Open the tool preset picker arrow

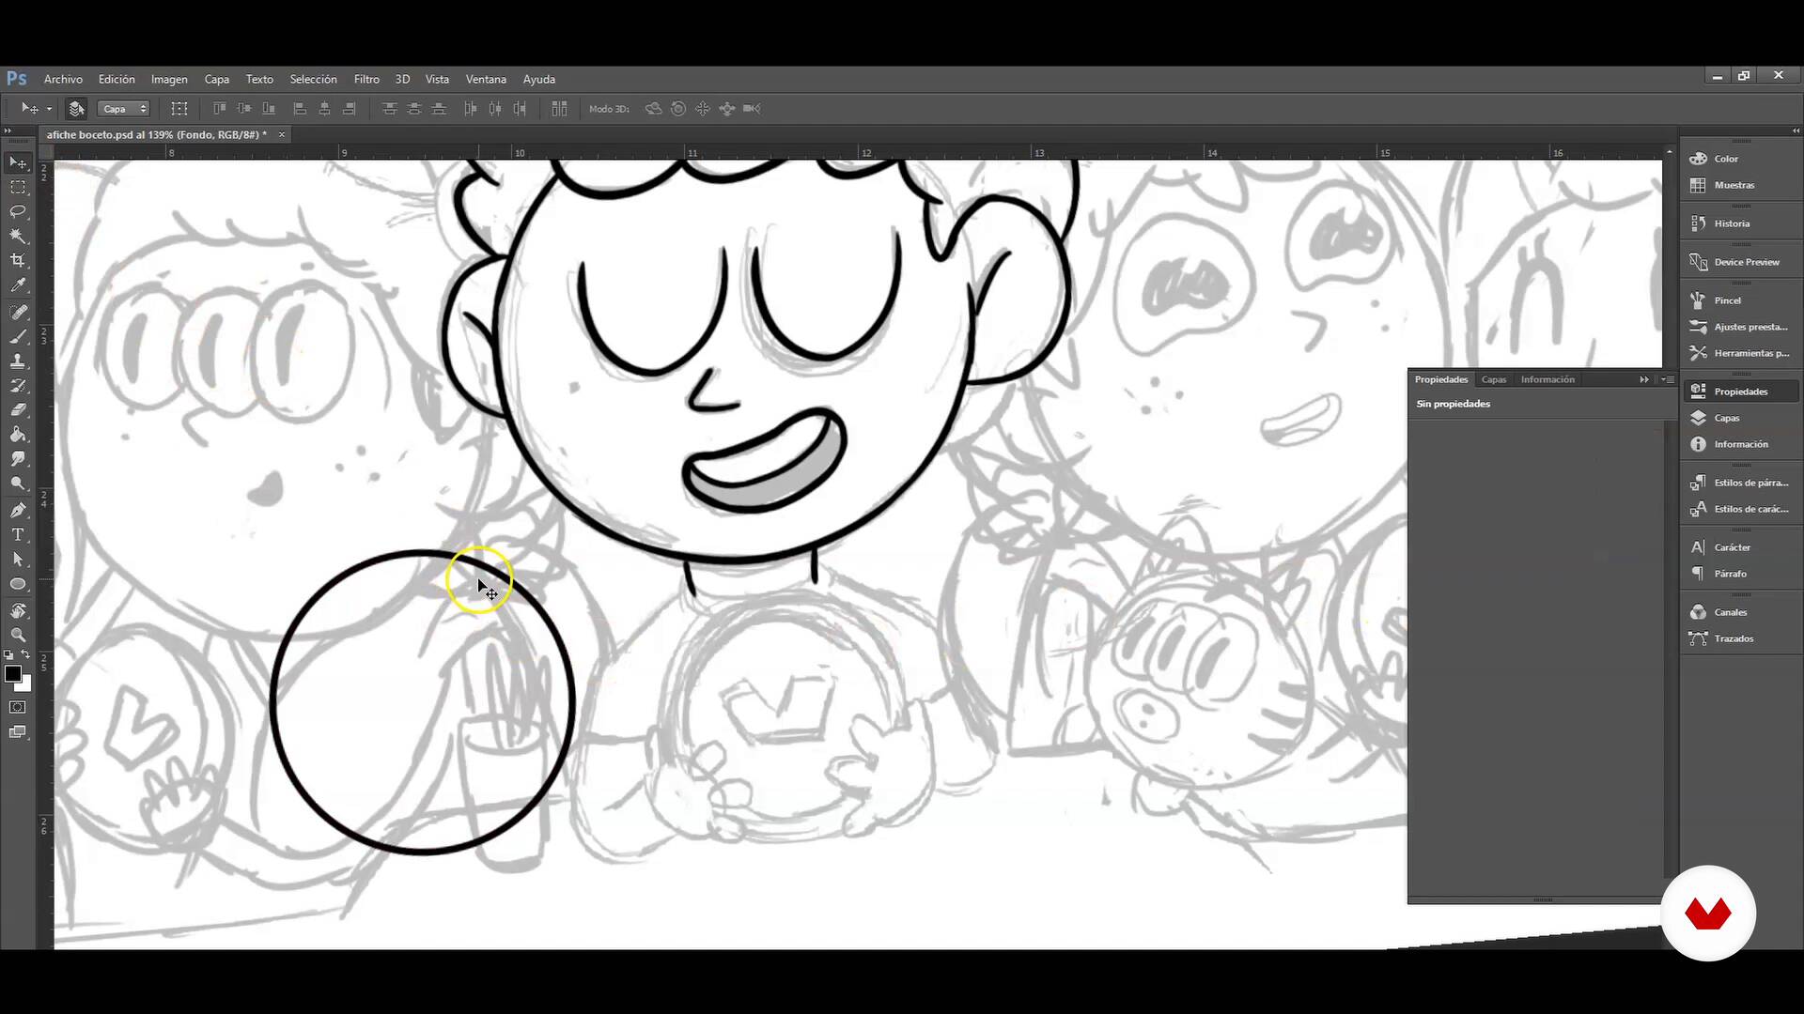click(49, 109)
